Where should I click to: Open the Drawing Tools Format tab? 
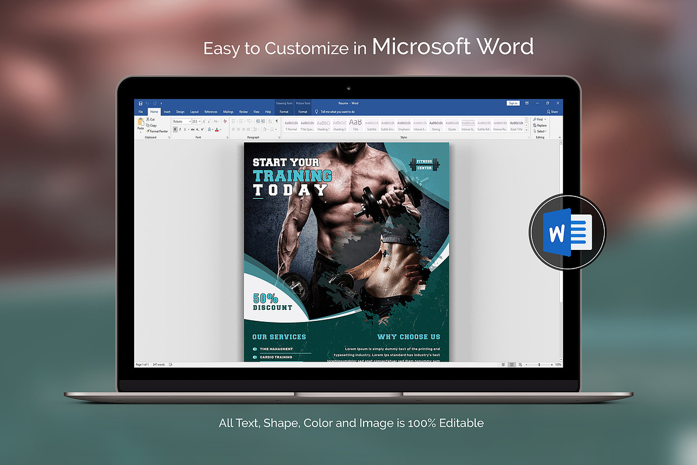(x=284, y=112)
